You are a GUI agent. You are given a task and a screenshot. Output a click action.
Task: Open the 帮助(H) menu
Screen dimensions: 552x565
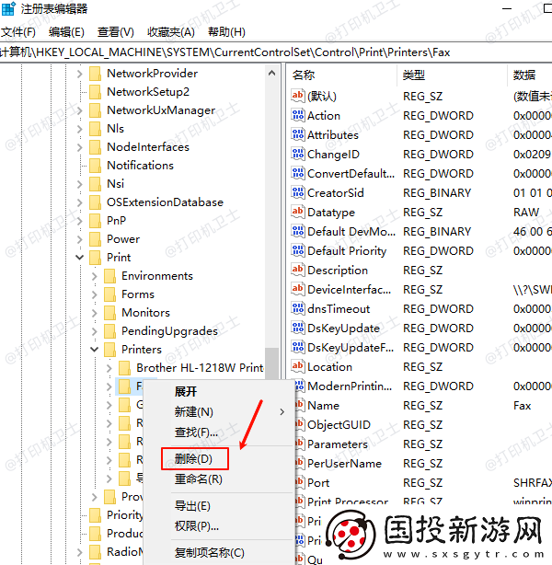(226, 32)
